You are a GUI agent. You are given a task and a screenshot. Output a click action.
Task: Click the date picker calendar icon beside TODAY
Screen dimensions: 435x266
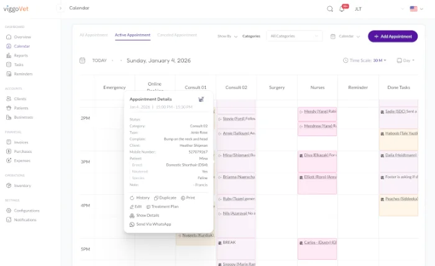click(x=83, y=60)
